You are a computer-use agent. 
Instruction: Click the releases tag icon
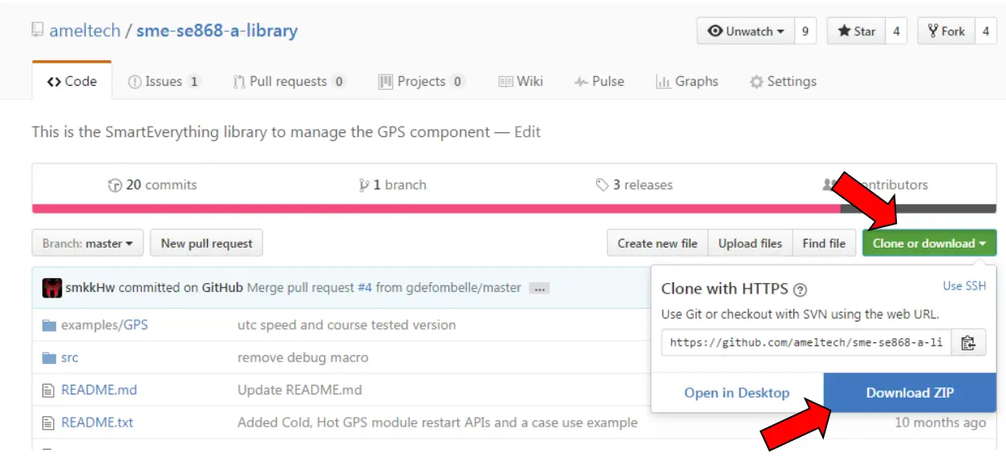click(x=602, y=185)
